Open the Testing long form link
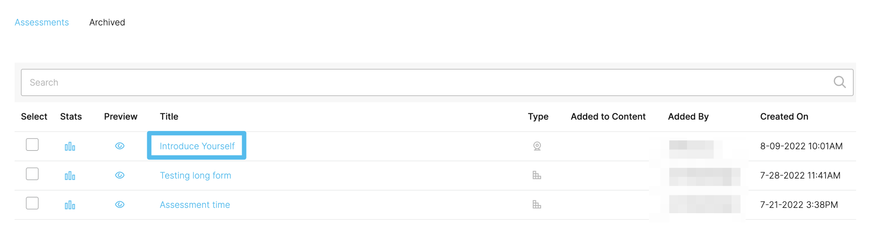Viewport: 877px width, 232px height. pos(195,175)
